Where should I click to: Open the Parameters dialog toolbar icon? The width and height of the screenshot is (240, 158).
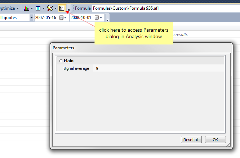click(x=62, y=8)
